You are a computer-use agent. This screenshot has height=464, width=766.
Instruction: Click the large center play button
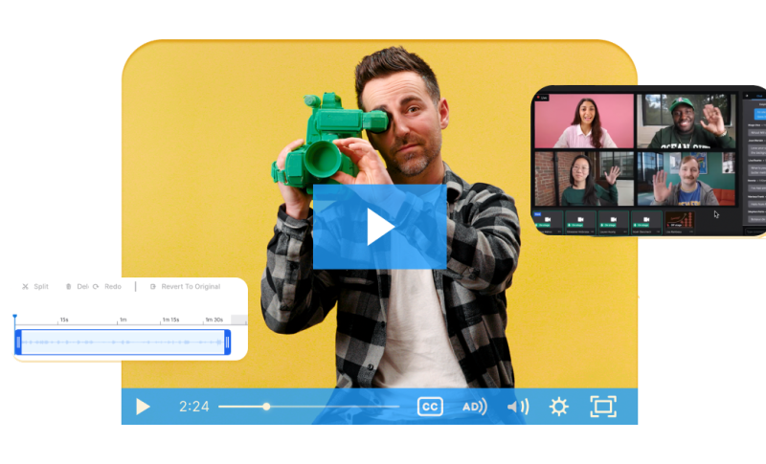click(379, 227)
